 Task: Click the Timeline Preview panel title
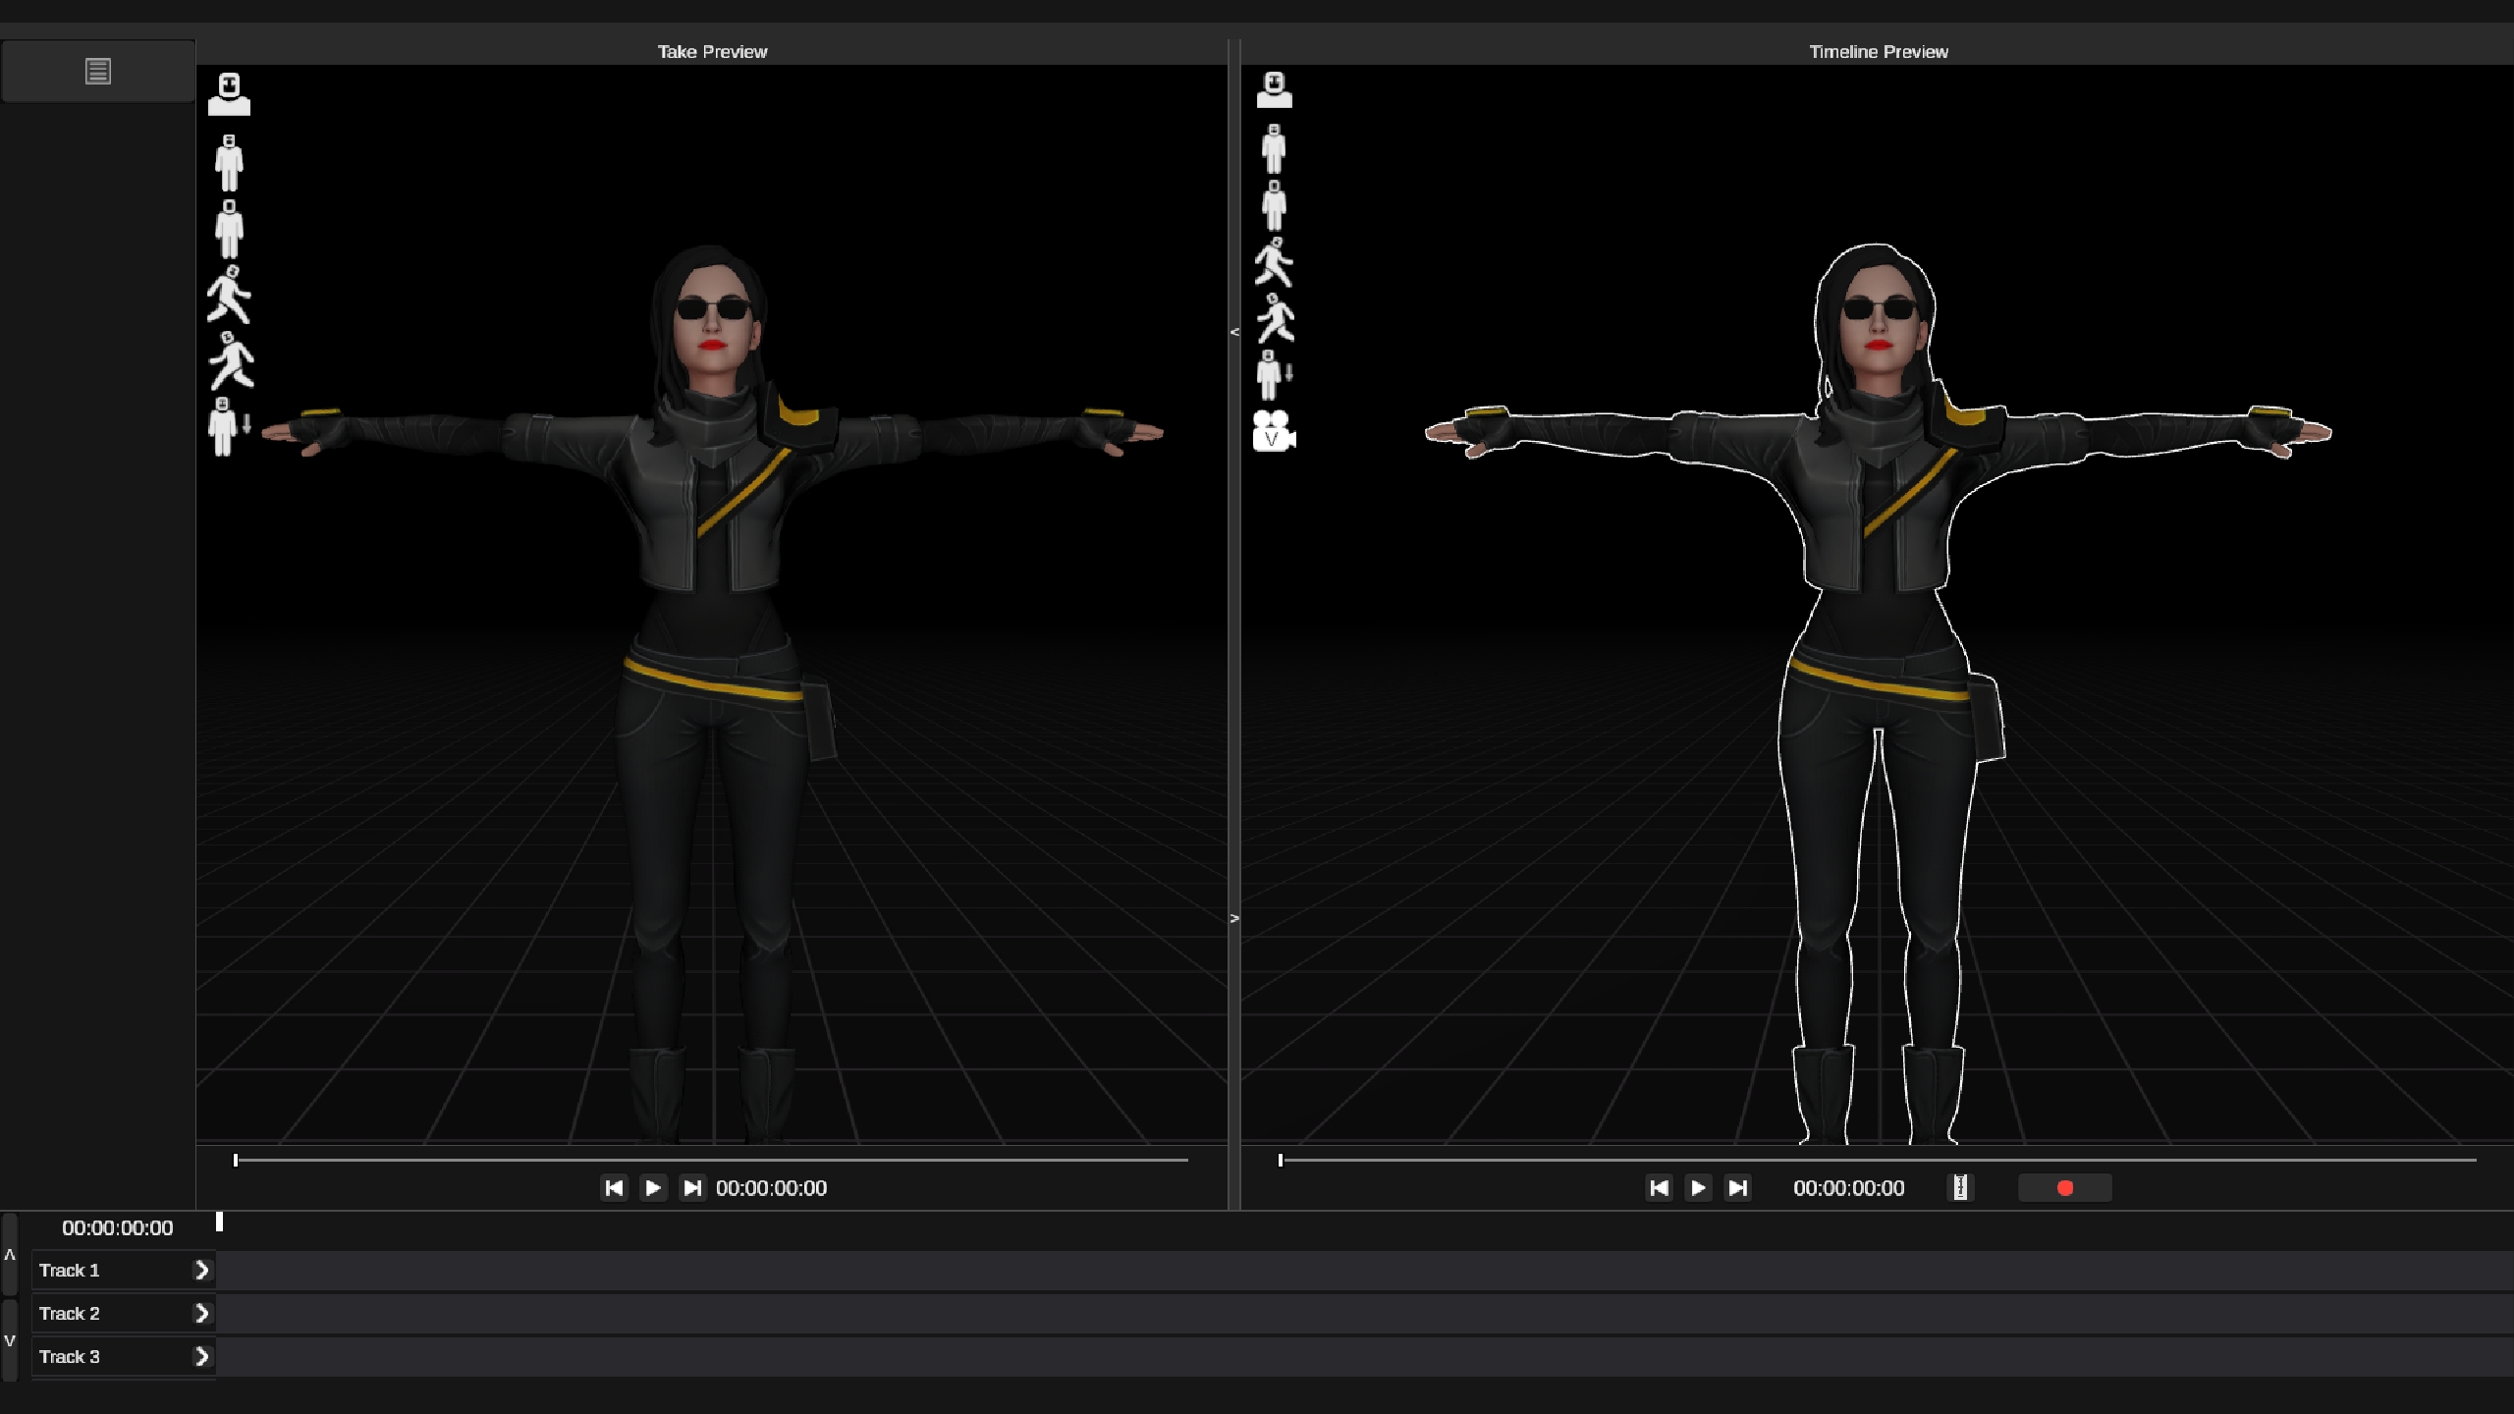point(1878,52)
